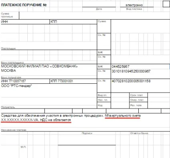Click the 'Подписи' label
This screenshot has height=158, width=170.
87,133
